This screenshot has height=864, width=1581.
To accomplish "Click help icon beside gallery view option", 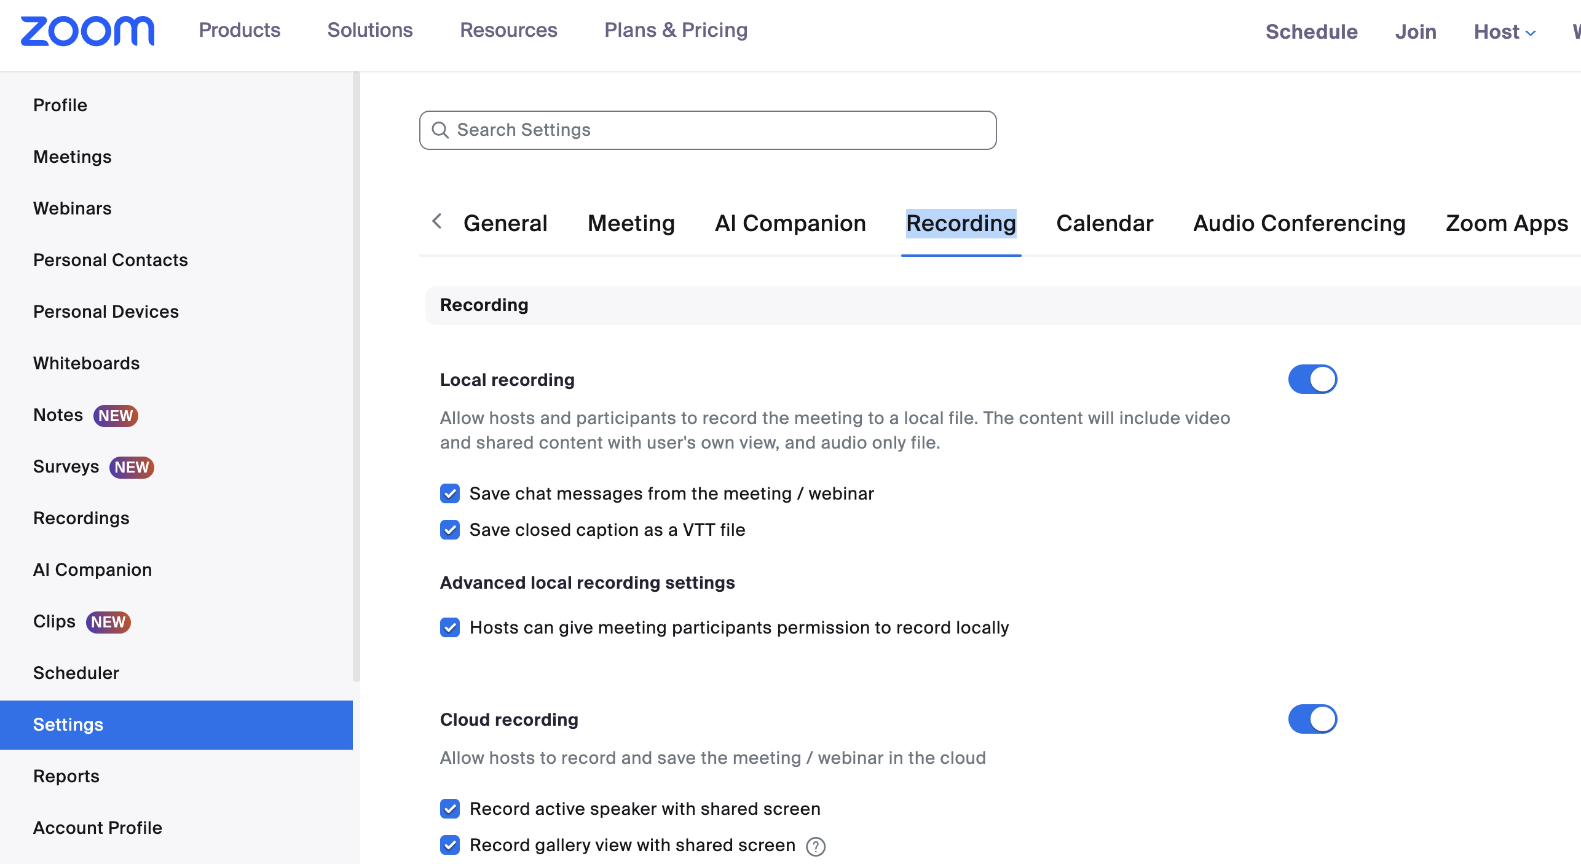I will point(816,846).
